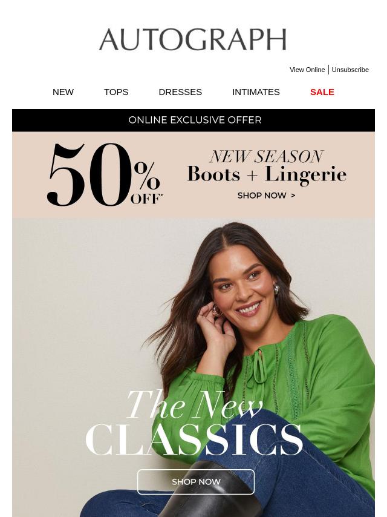This screenshot has width=387, height=517.
Task: Click The New script heading
Action: [194, 405]
